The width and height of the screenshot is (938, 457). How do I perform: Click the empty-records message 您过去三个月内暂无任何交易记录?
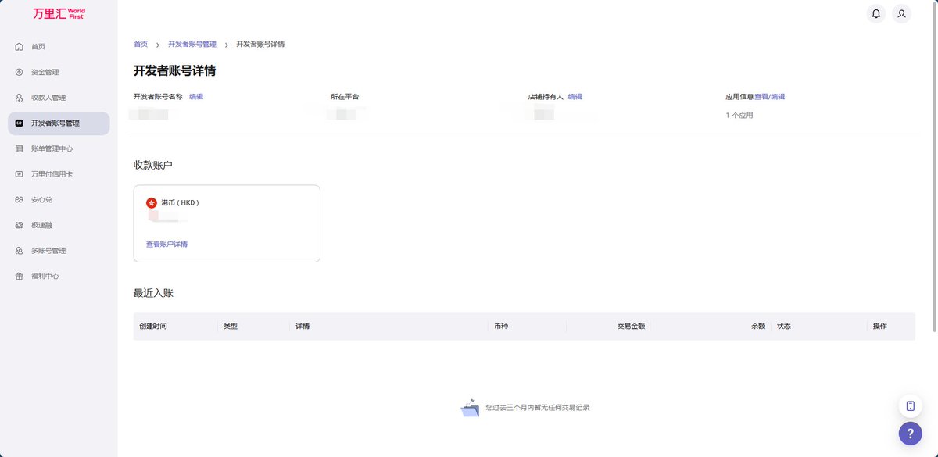pos(537,408)
